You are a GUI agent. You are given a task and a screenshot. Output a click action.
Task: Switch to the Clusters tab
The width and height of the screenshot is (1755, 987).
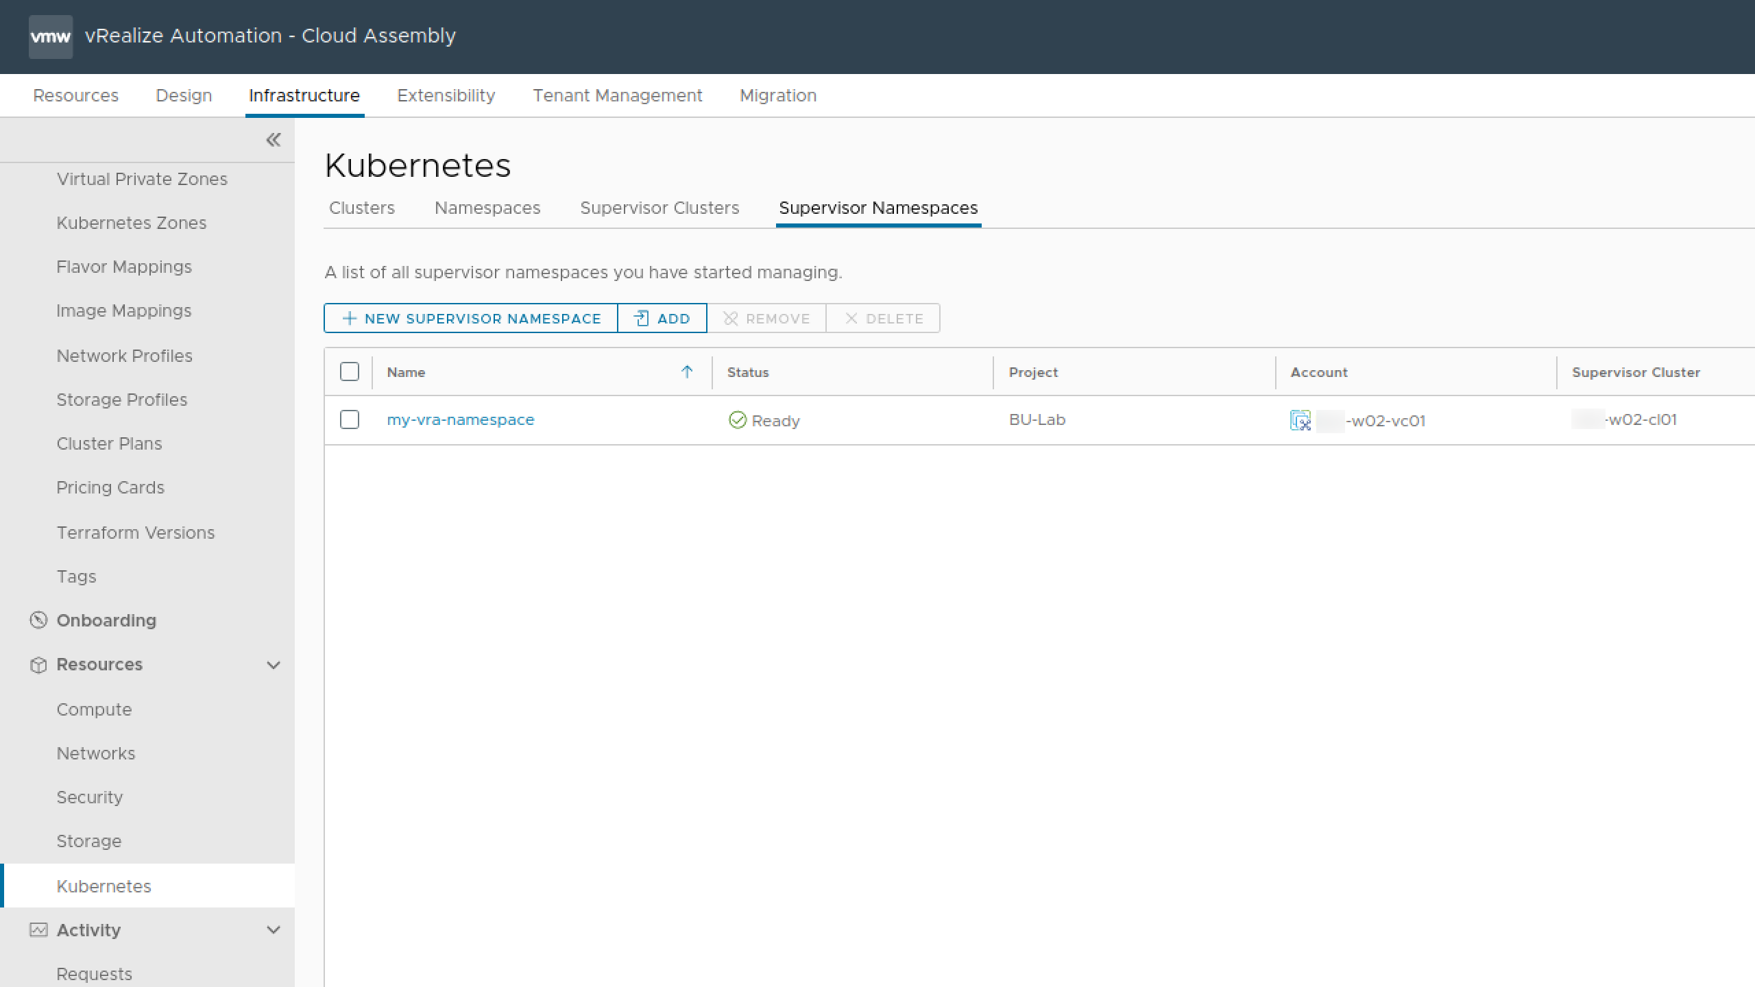coord(362,208)
